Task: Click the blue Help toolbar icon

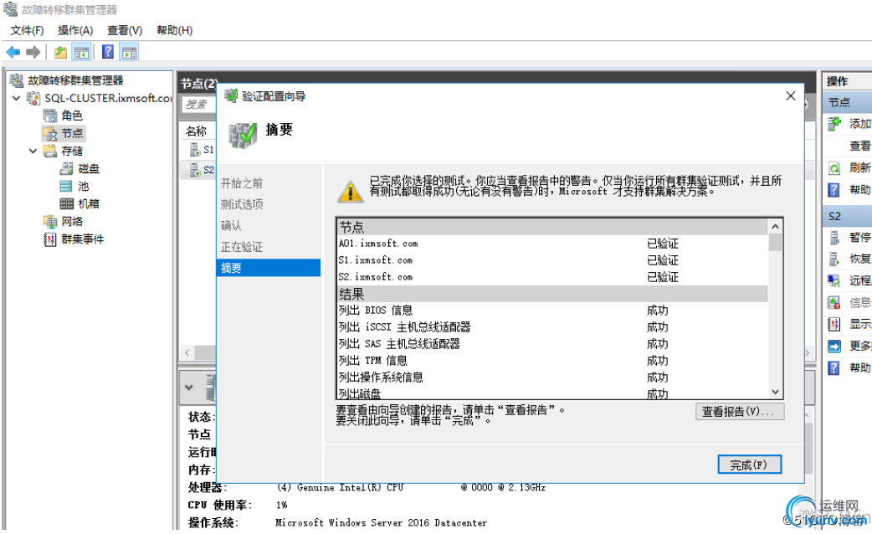Action: coord(108,52)
